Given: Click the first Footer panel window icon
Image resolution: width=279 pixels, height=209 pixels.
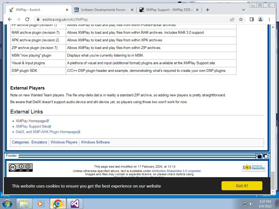Looking at the screenshot, I should tap(259, 156).
